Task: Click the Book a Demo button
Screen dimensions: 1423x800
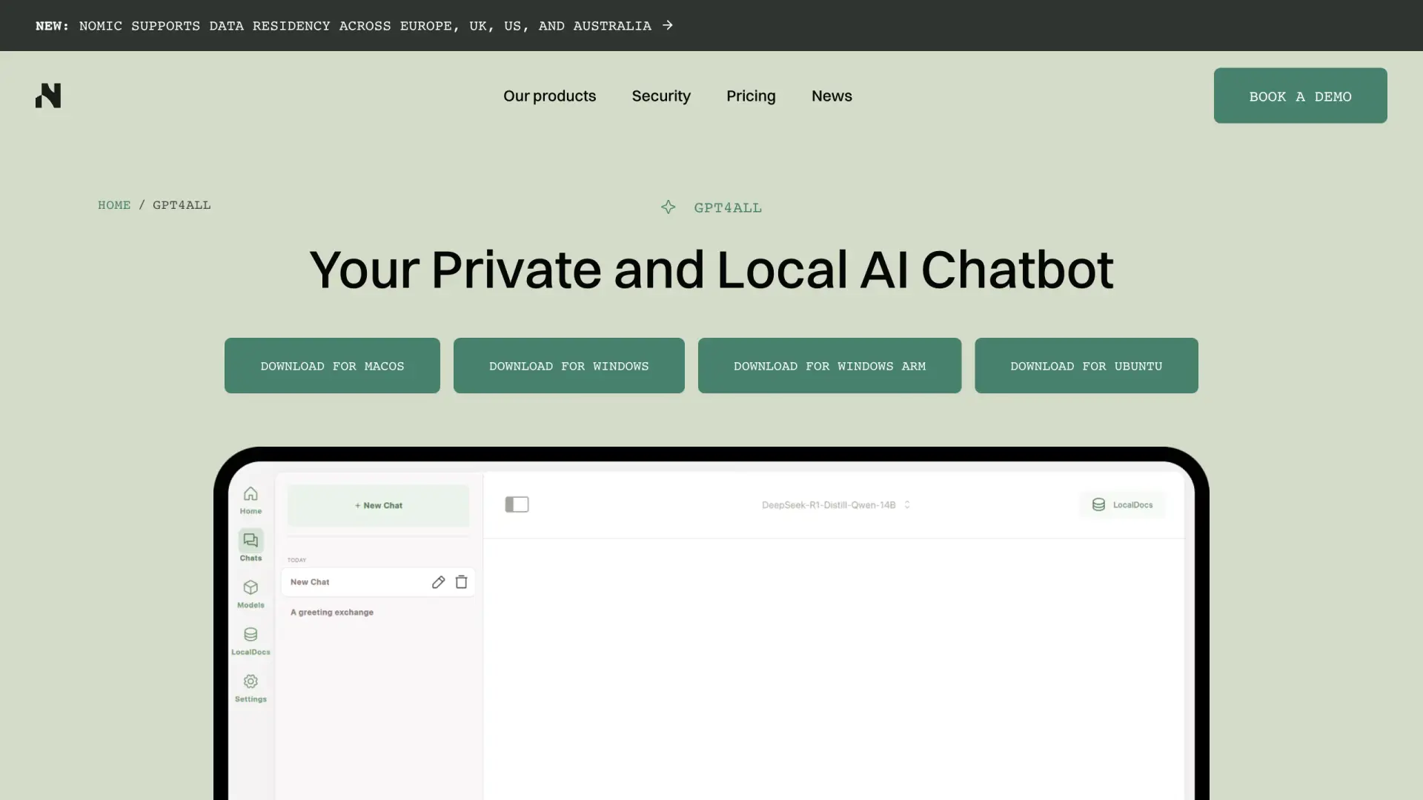Action: 1300,96
